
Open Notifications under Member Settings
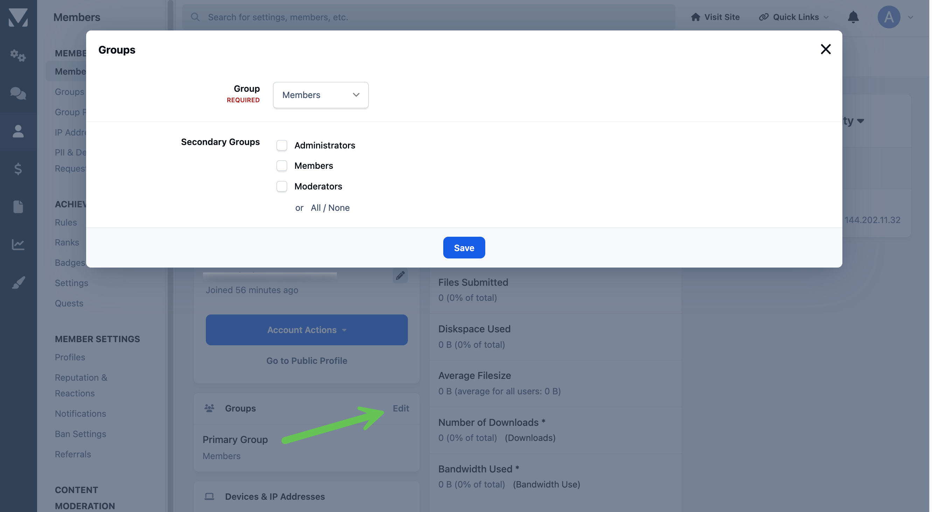(x=80, y=414)
